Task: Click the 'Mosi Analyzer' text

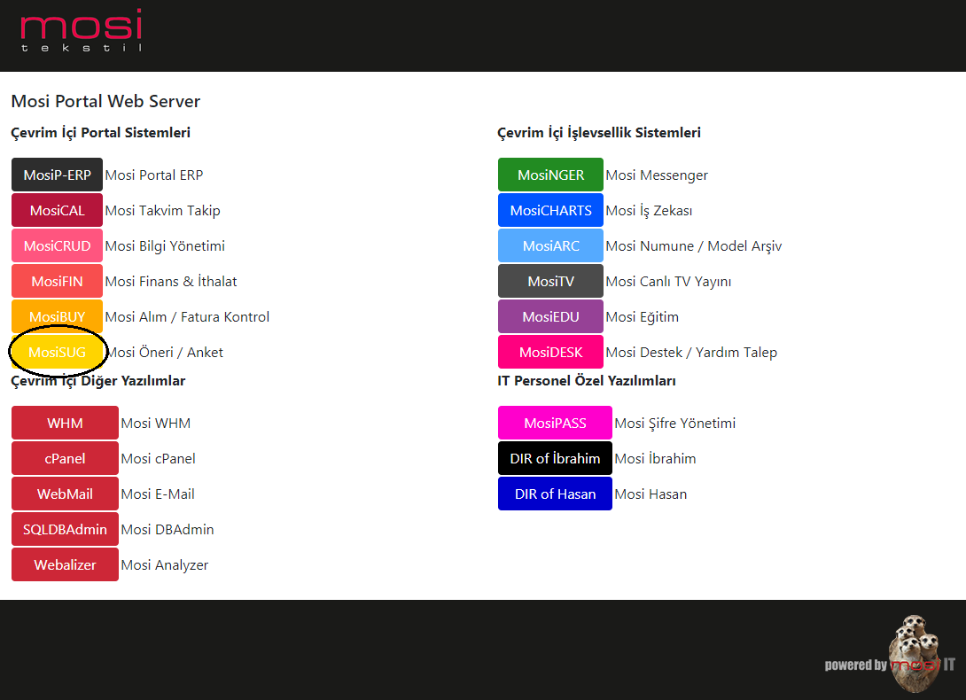Action: (165, 565)
